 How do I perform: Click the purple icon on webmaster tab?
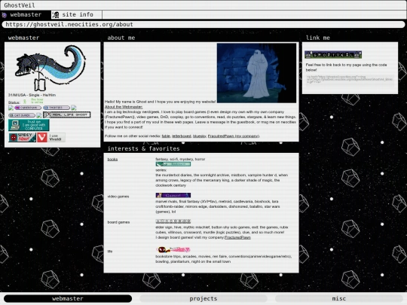[5, 15]
